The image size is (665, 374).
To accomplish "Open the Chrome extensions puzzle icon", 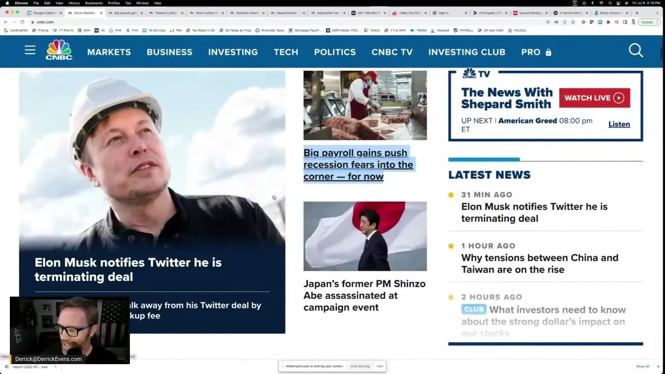I will [x=608, y=22].
